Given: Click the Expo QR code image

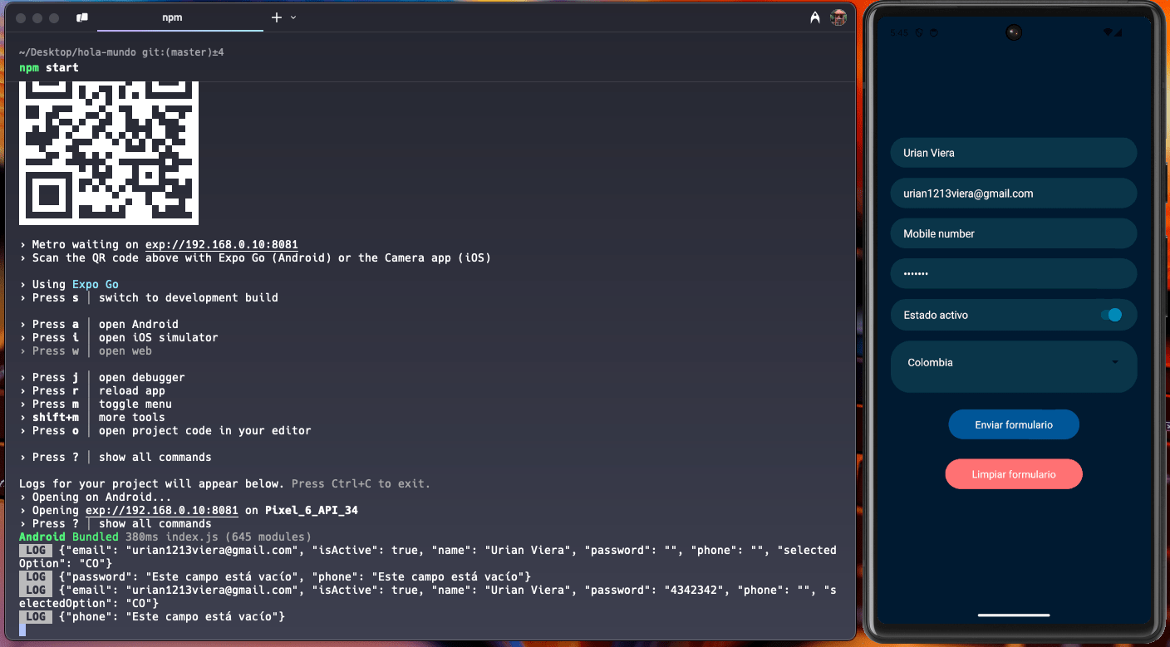Looking at the screenshot, I should (x=109, y=153).
